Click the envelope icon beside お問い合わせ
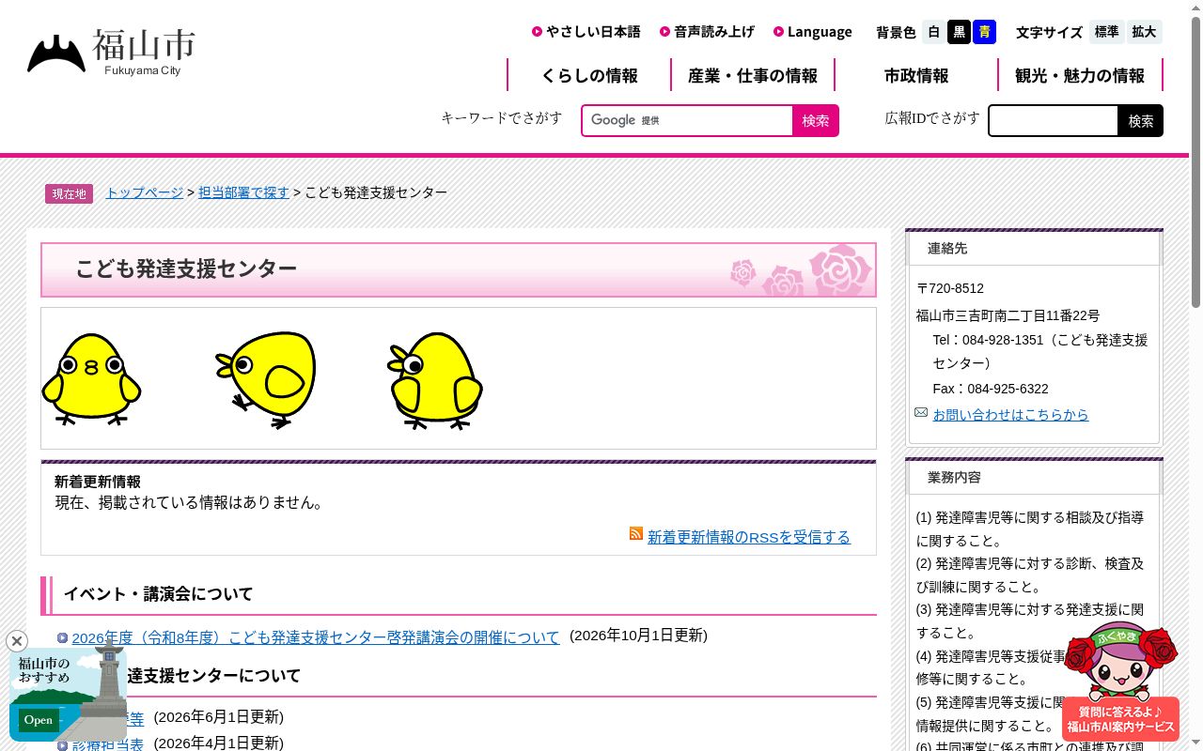Screen dimensions: 1203x751 click(x=921, y=413)
